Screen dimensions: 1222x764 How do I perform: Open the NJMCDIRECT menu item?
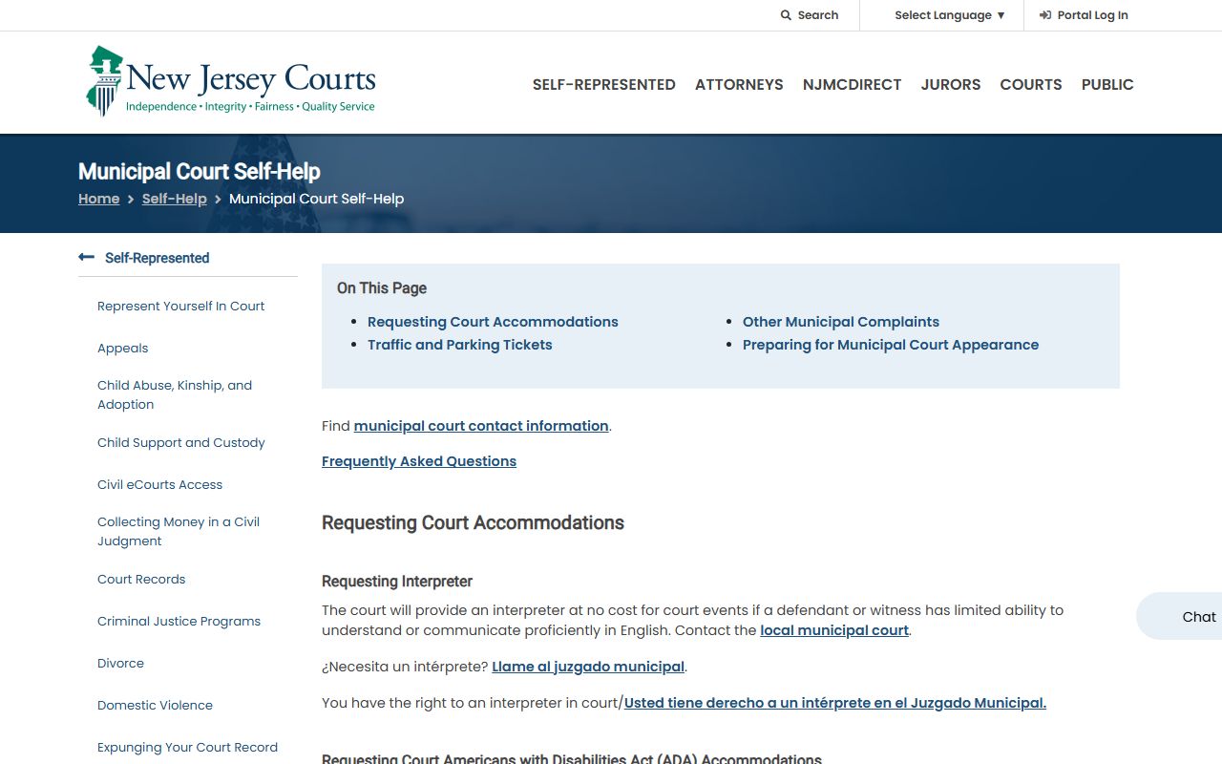pyautogui.click(x=852, y=84)
